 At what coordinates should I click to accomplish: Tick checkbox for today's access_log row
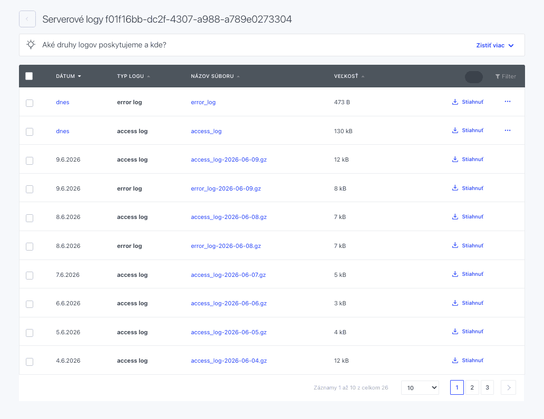pos(30,132)
